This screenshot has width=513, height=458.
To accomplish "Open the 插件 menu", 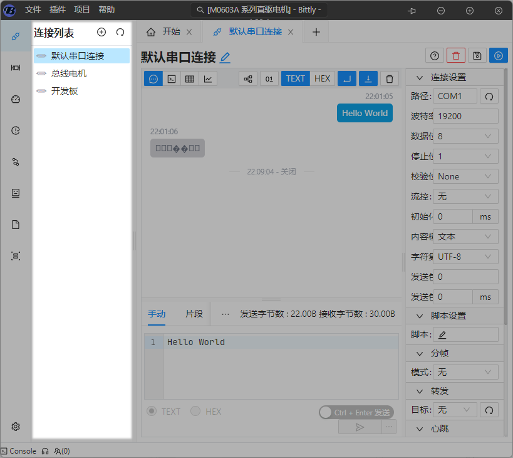I will 57,9.
